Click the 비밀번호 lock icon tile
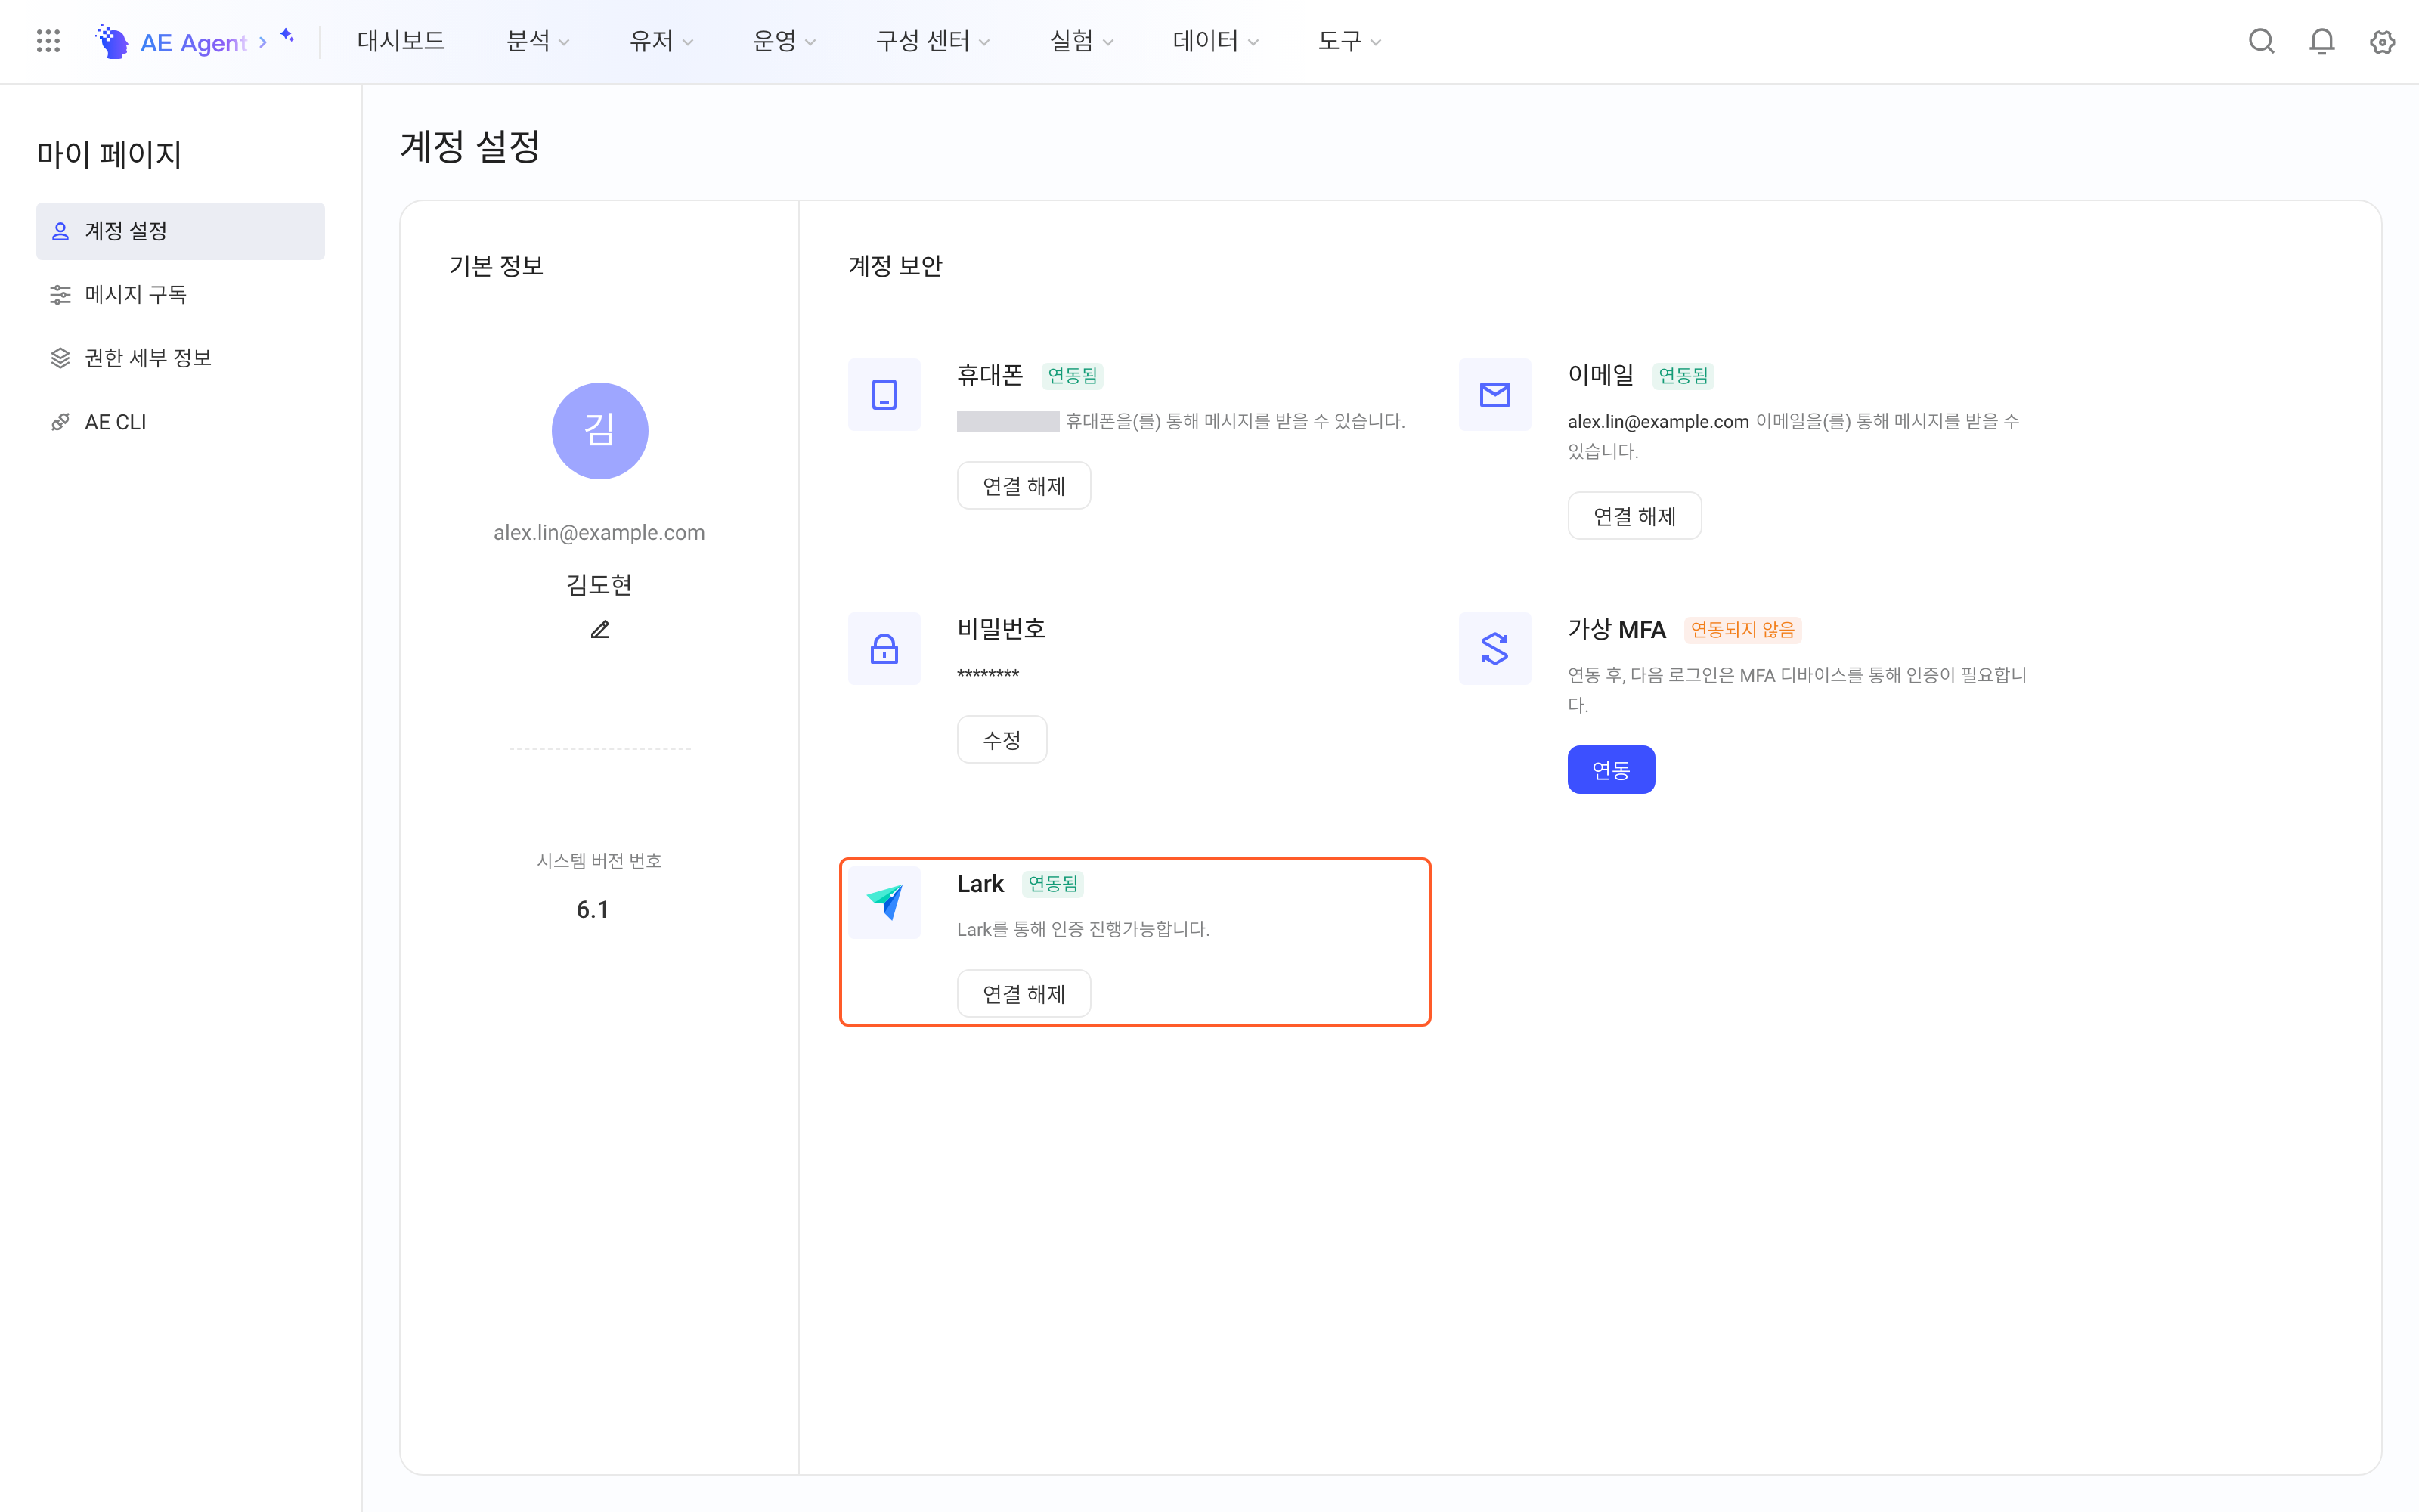The image size is (2419, 1512). point(884,648)
